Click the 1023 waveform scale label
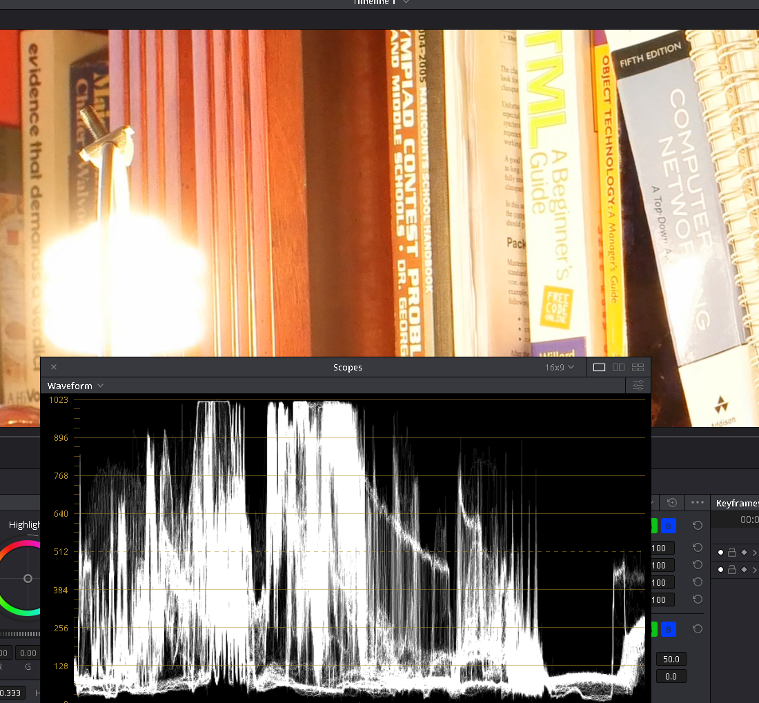This screenshot has width=759, height=703. tap(59, 399)
